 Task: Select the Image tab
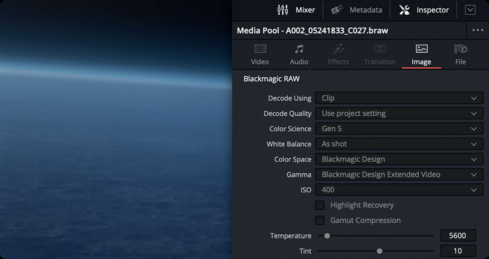coord(421,55)
